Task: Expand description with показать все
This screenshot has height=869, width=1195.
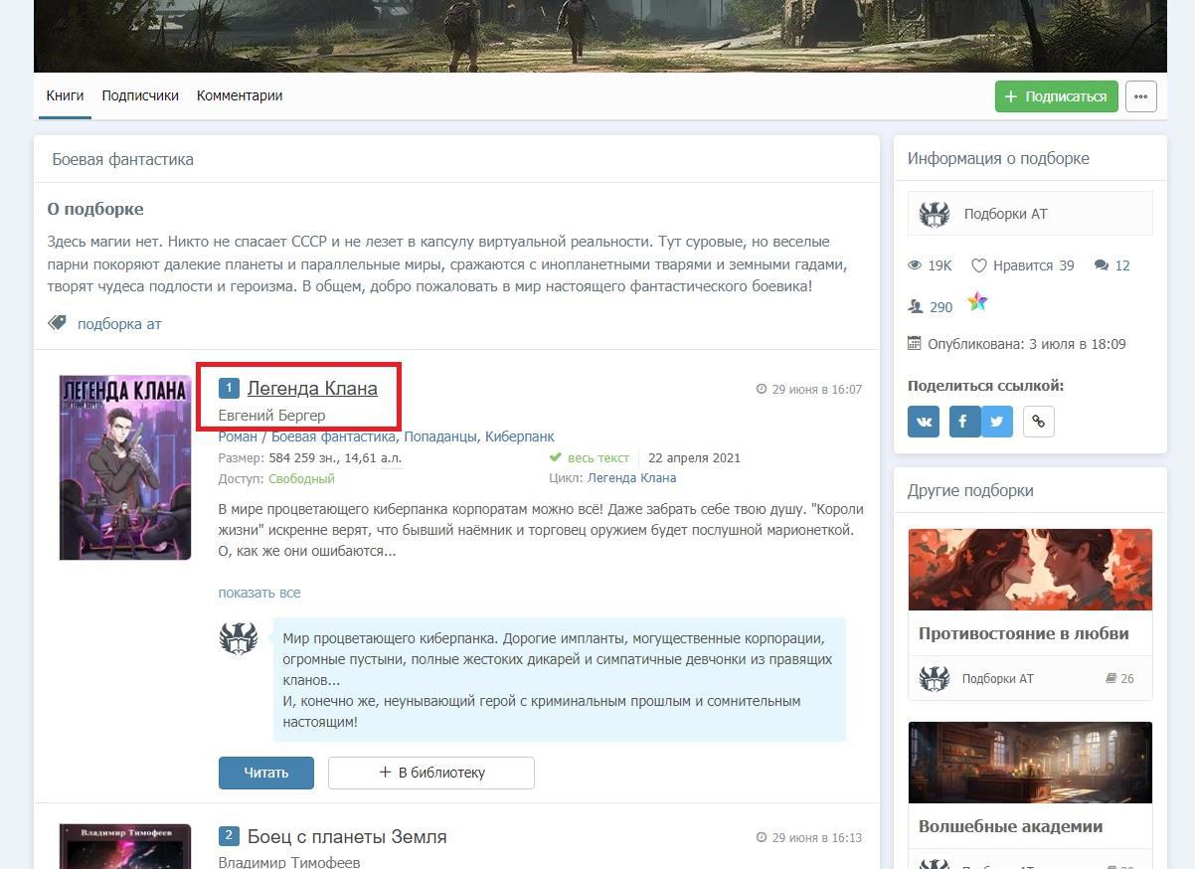Action: tap(259, 593)
